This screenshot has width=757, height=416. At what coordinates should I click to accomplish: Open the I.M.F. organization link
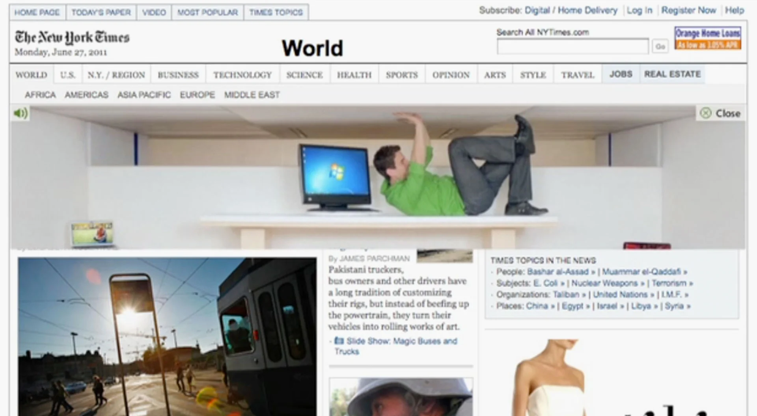pyautogui.click(x=675, y=295)
